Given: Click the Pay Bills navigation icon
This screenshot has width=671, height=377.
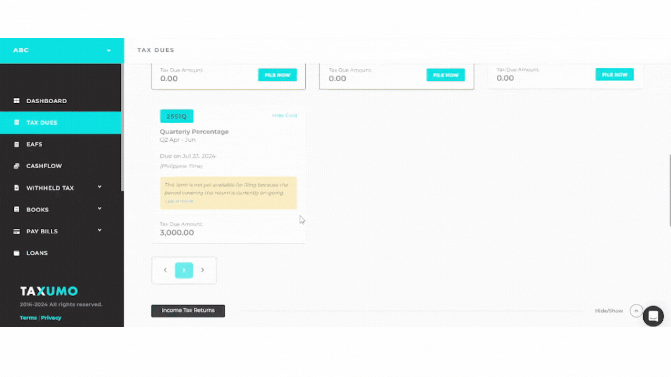Looking at the screenshot, I should coord(16,231).
